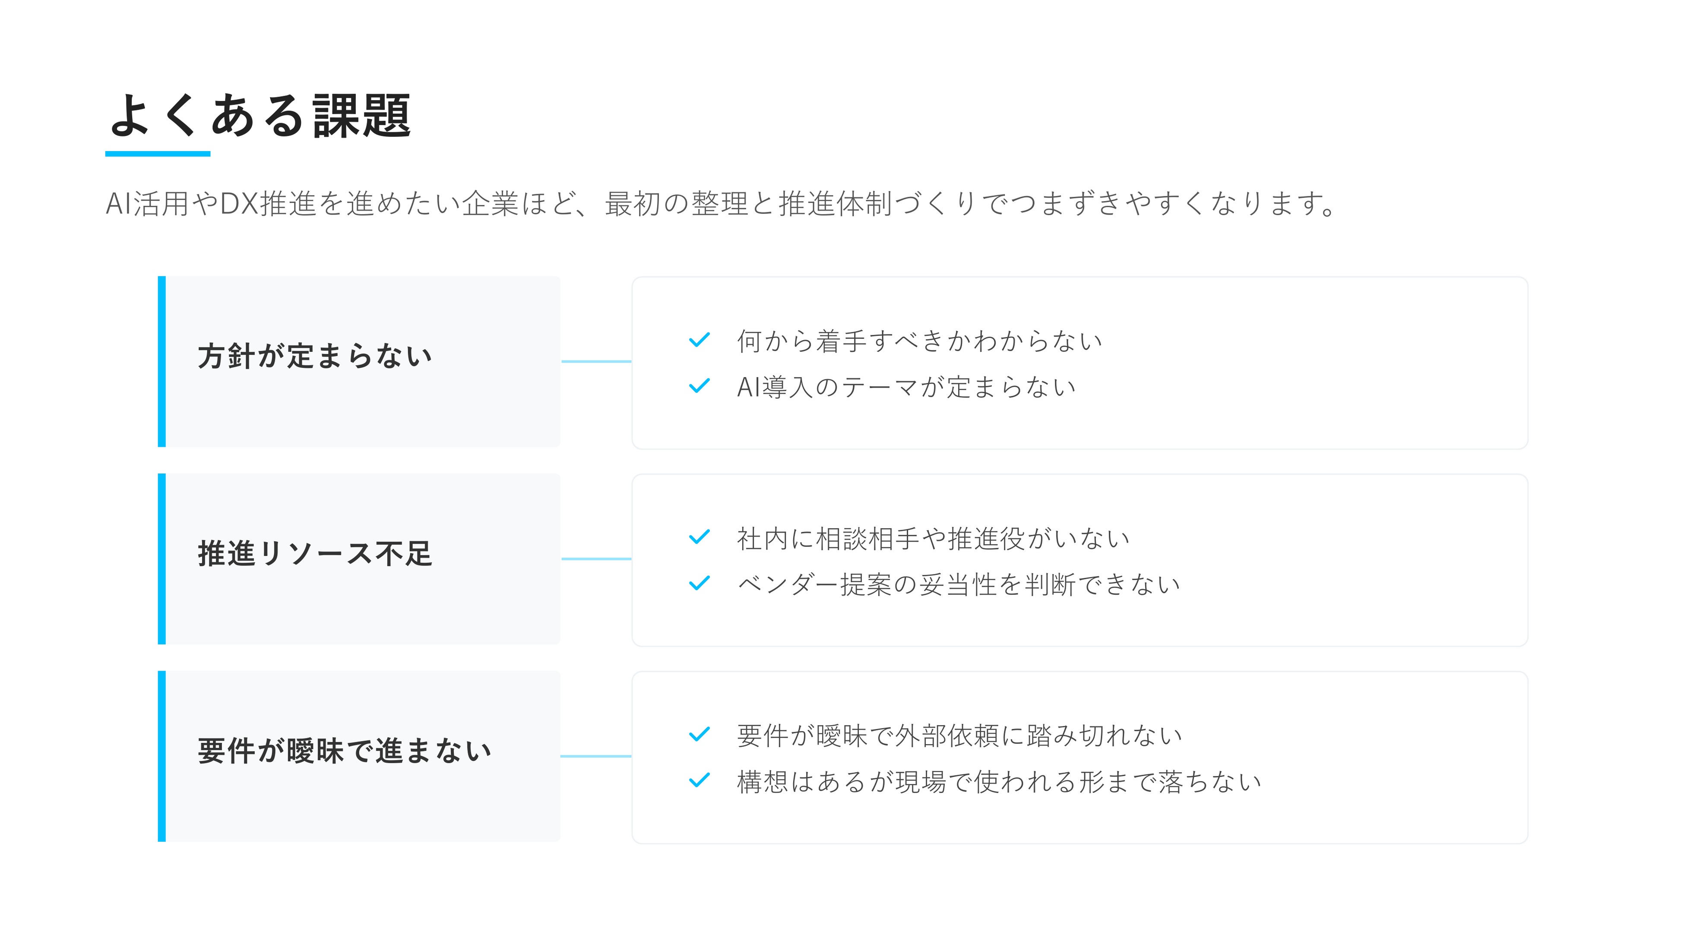Click the text ベンダー提案の妥当性を判断できない

(958, 584)
